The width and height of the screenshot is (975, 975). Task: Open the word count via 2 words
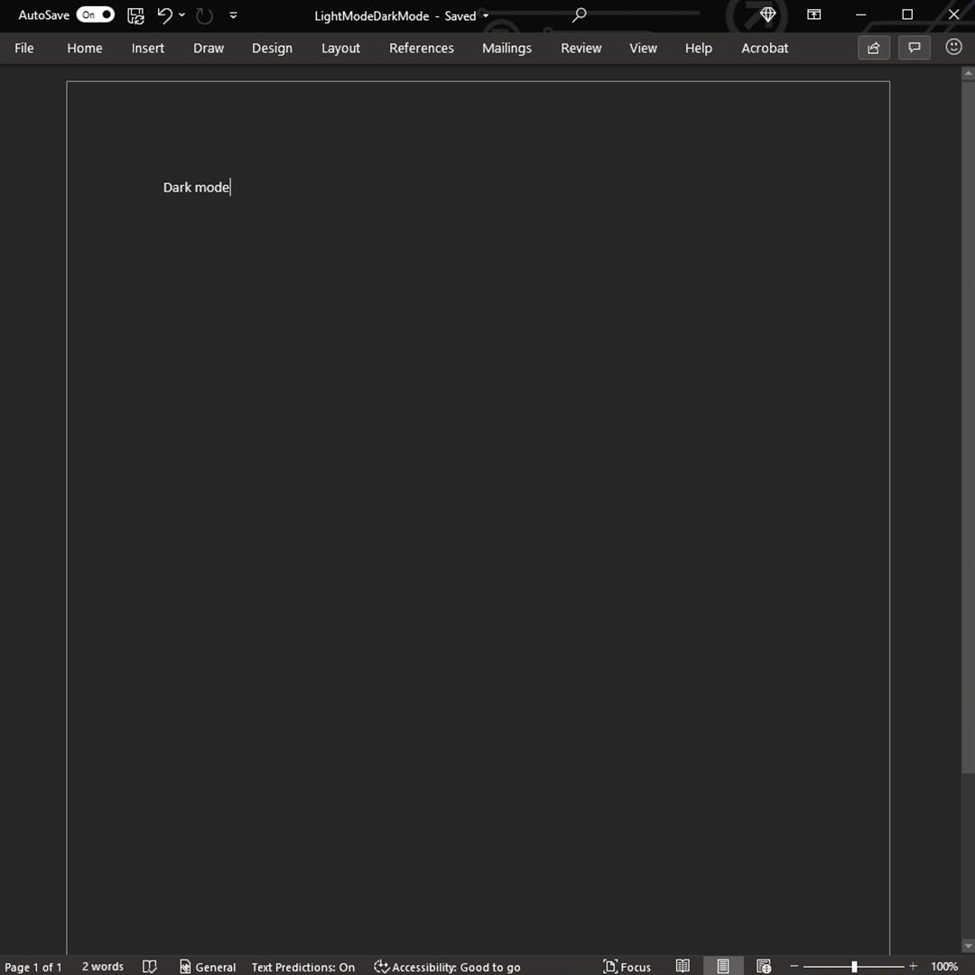coord(101,966)
